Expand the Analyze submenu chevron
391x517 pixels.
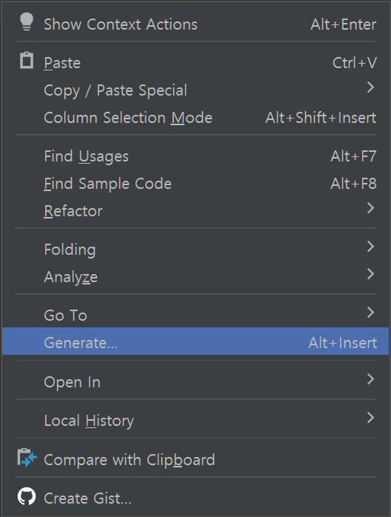point(370,274)
